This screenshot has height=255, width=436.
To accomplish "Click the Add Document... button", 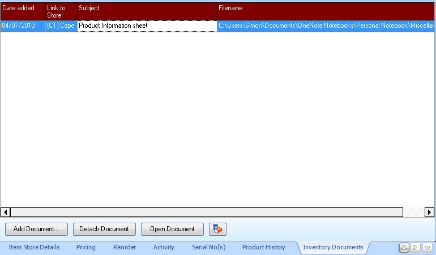I will coord(36,229).
